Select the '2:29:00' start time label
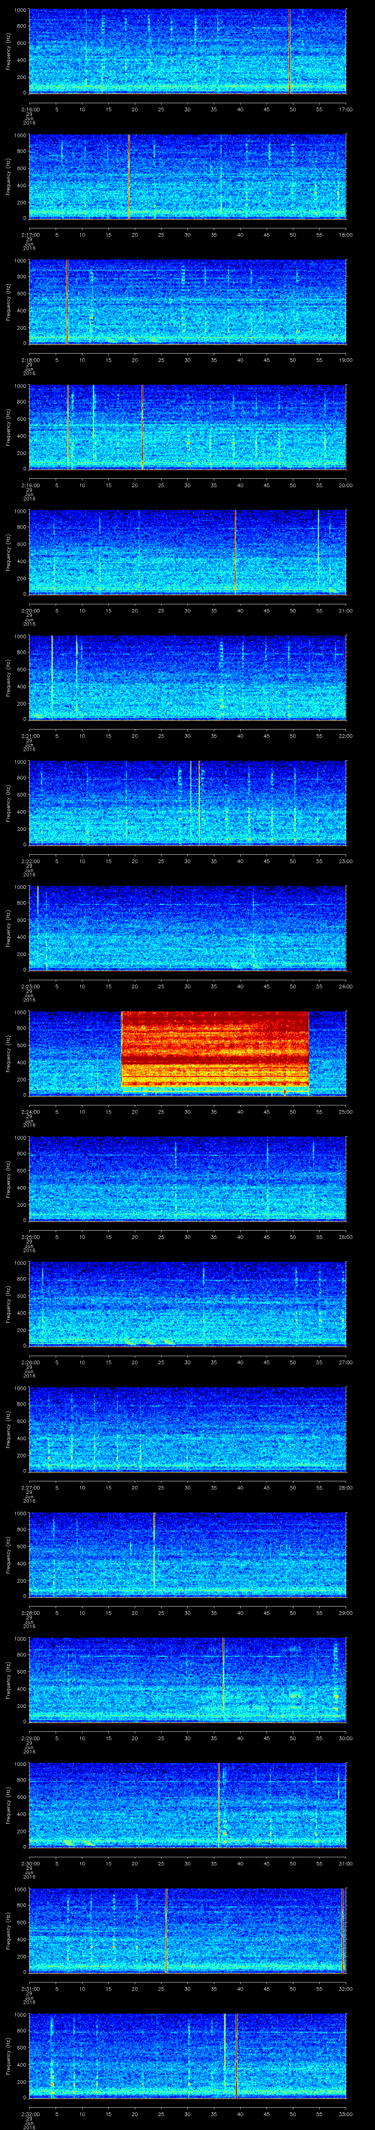The image size is (375, 2130). tap(30, 1738)
